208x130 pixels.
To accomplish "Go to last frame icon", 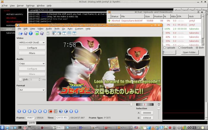I will [x=76, y=111].
